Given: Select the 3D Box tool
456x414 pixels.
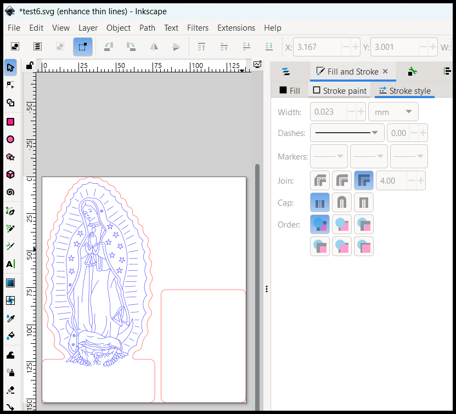Looking at the screenshot, I should [x=10, y=174].
